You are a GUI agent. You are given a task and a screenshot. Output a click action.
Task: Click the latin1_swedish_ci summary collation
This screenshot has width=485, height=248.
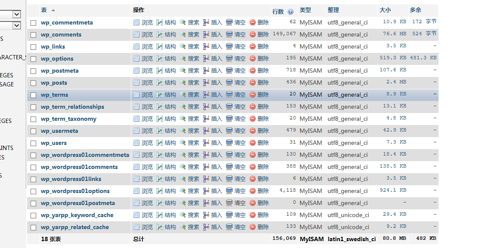click(x=352, y=239)
